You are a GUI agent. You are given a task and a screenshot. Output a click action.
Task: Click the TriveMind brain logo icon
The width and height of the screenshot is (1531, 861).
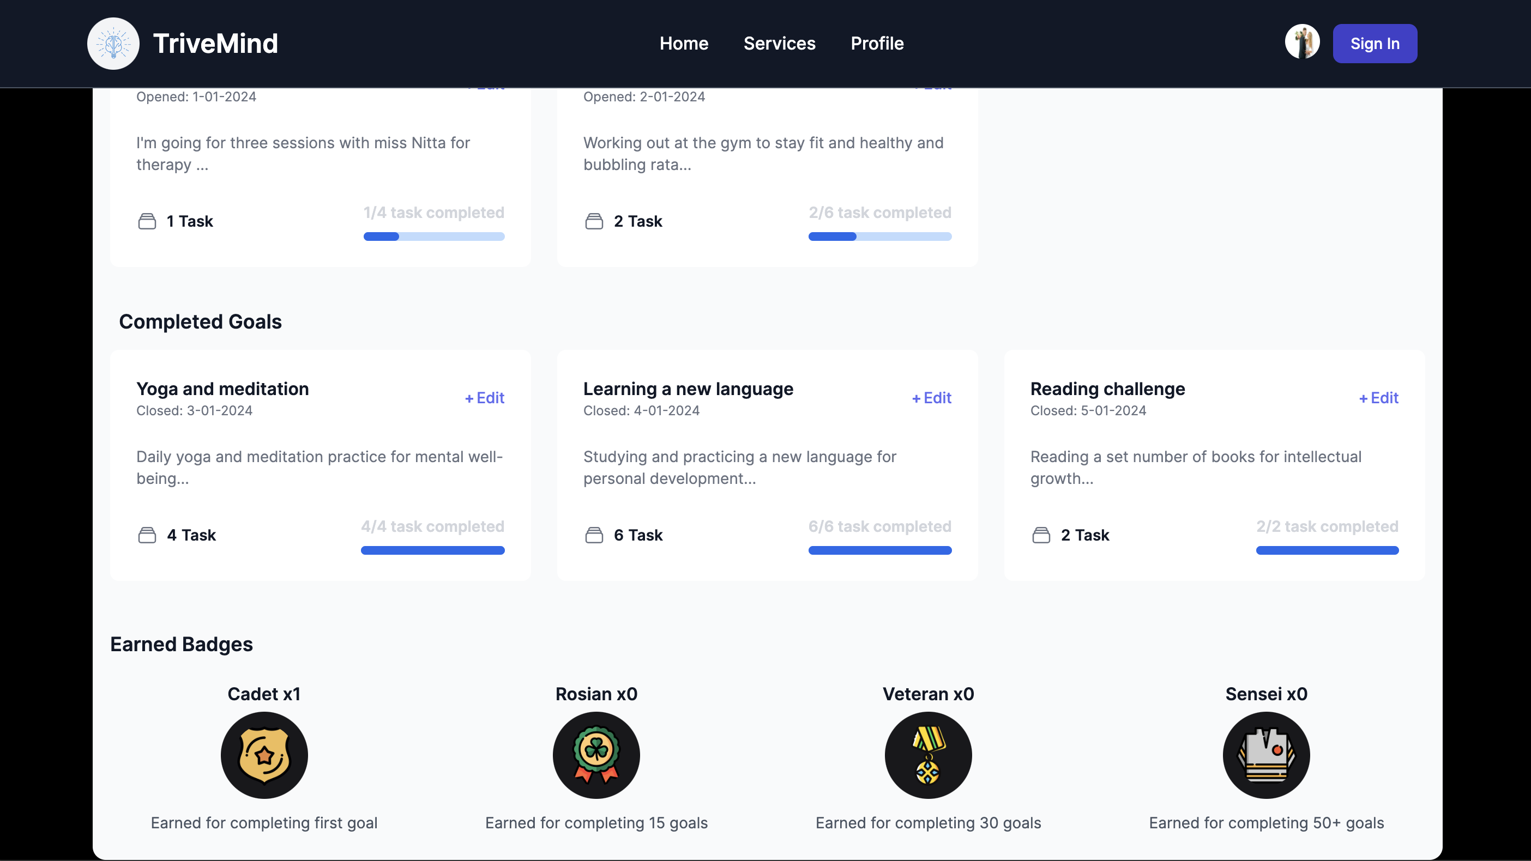pos(113,44)
